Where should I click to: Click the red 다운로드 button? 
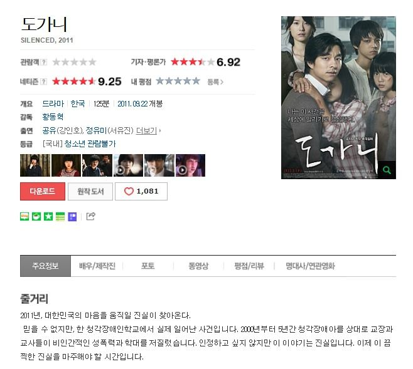(43, 191)
